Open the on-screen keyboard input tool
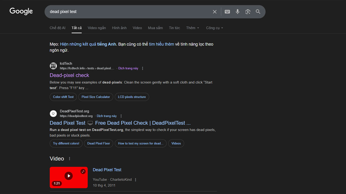The height and width of the screenshot is (194, 346). pos(227,12)
